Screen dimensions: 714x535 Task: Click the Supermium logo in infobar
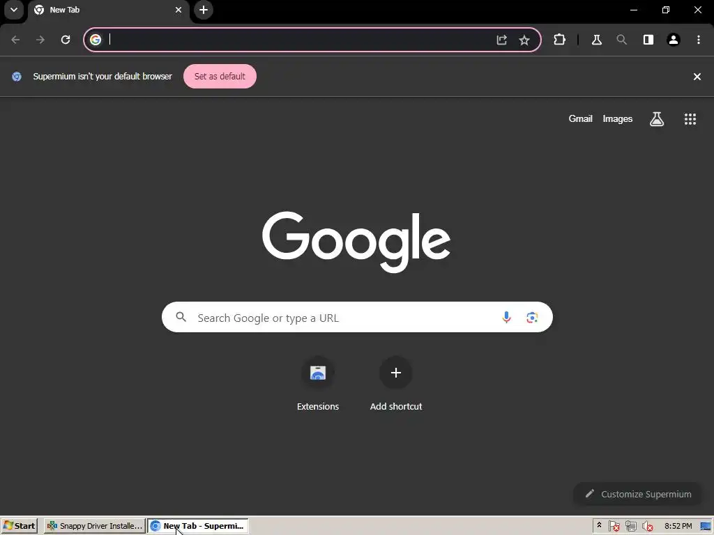[17, 77]
